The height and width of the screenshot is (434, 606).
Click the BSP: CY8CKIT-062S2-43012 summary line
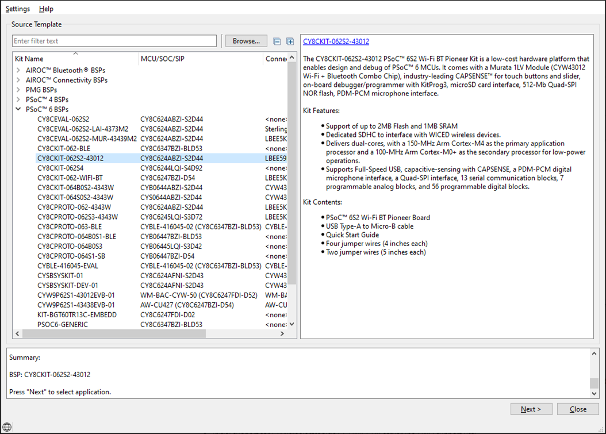[50, 374]
